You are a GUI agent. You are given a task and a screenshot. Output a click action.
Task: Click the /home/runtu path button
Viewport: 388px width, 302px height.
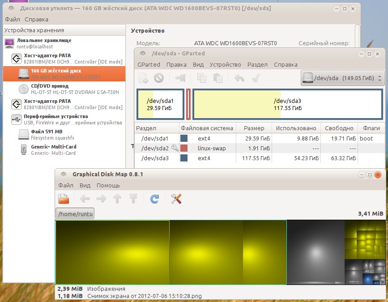(75, 214)
